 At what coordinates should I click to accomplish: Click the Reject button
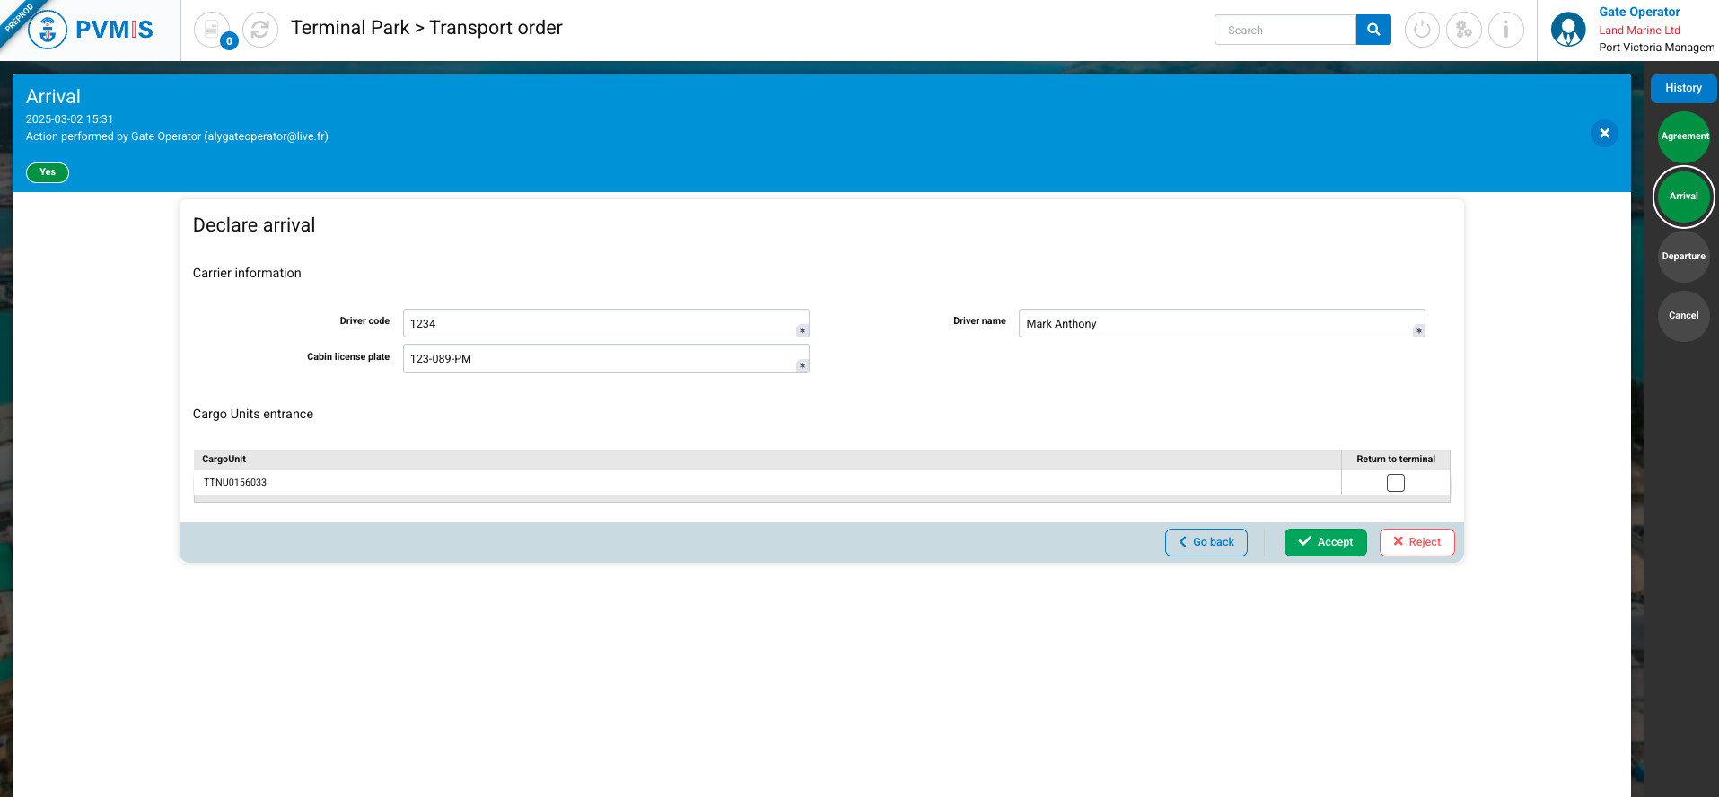(1416, 542)
